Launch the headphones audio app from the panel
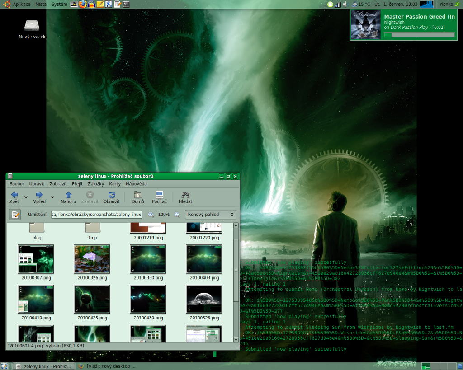Viewport: 463px width, 370px height. 91,4
